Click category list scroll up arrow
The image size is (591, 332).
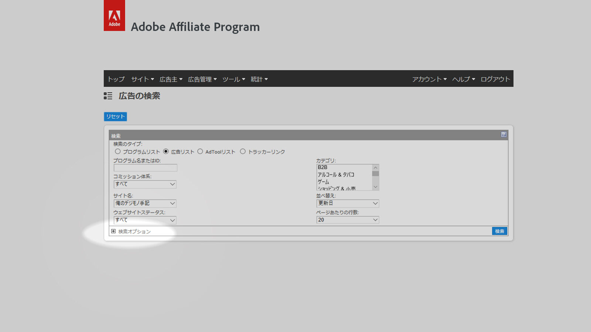pos(375,168)
